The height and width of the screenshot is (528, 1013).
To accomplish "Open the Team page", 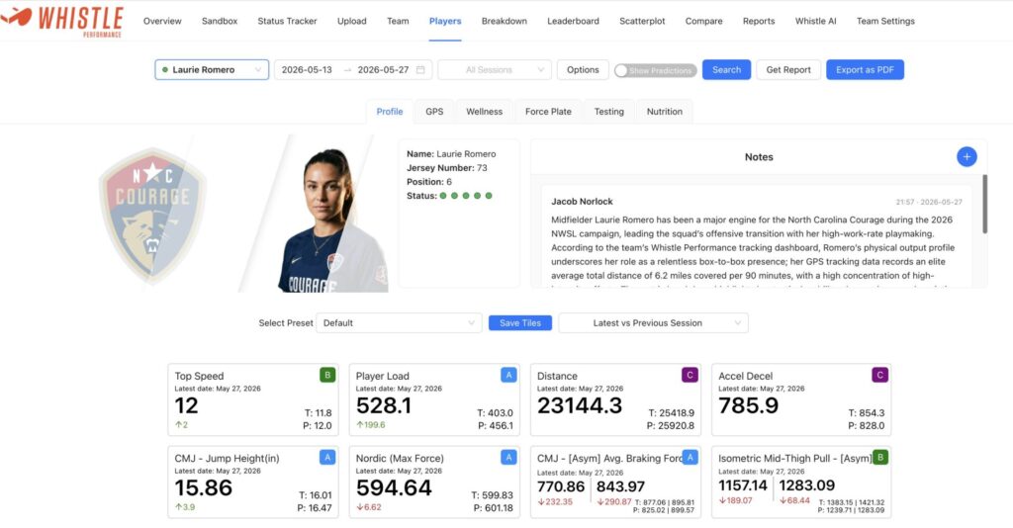I will [398, 21].
